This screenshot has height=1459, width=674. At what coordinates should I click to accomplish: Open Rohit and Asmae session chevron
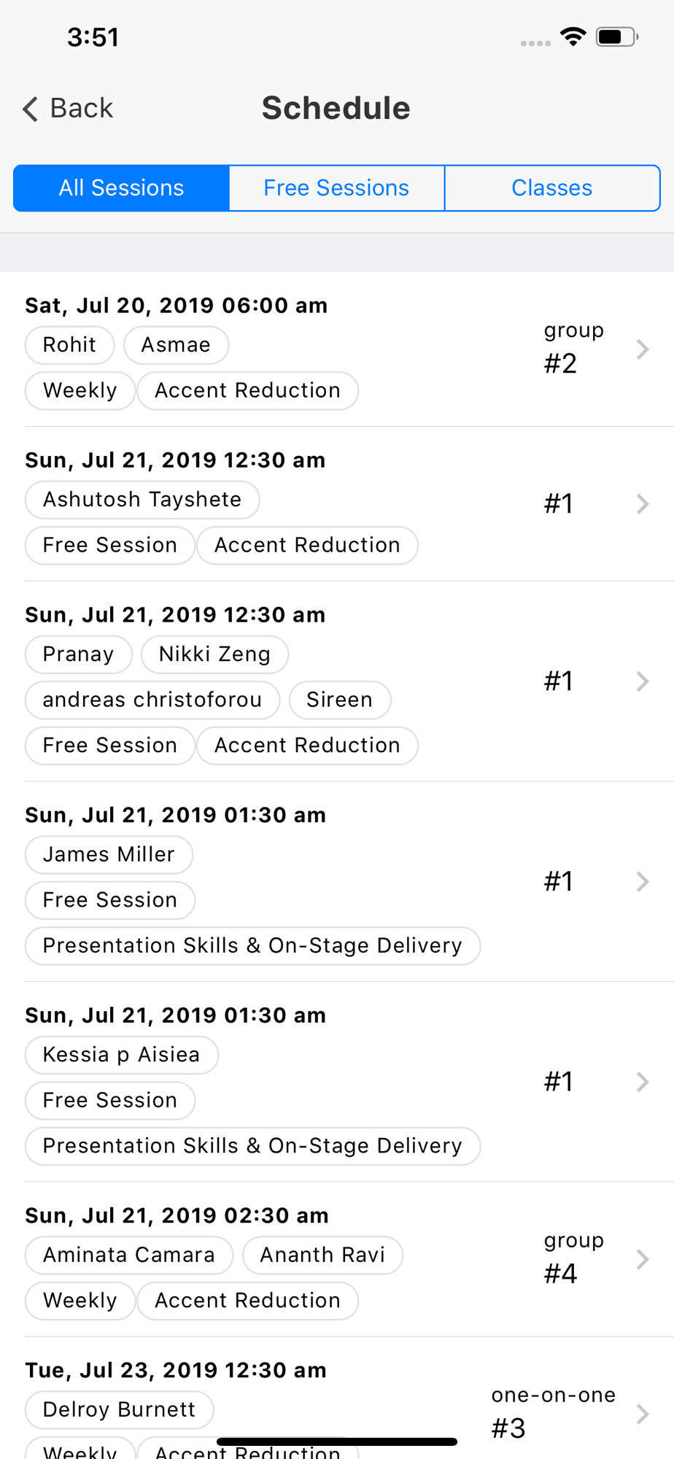coord(642,349)
